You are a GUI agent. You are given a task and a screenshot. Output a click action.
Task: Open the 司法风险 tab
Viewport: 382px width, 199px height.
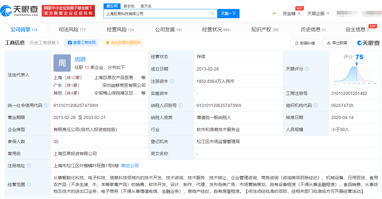pyautogui.click(x=72, y=30)
